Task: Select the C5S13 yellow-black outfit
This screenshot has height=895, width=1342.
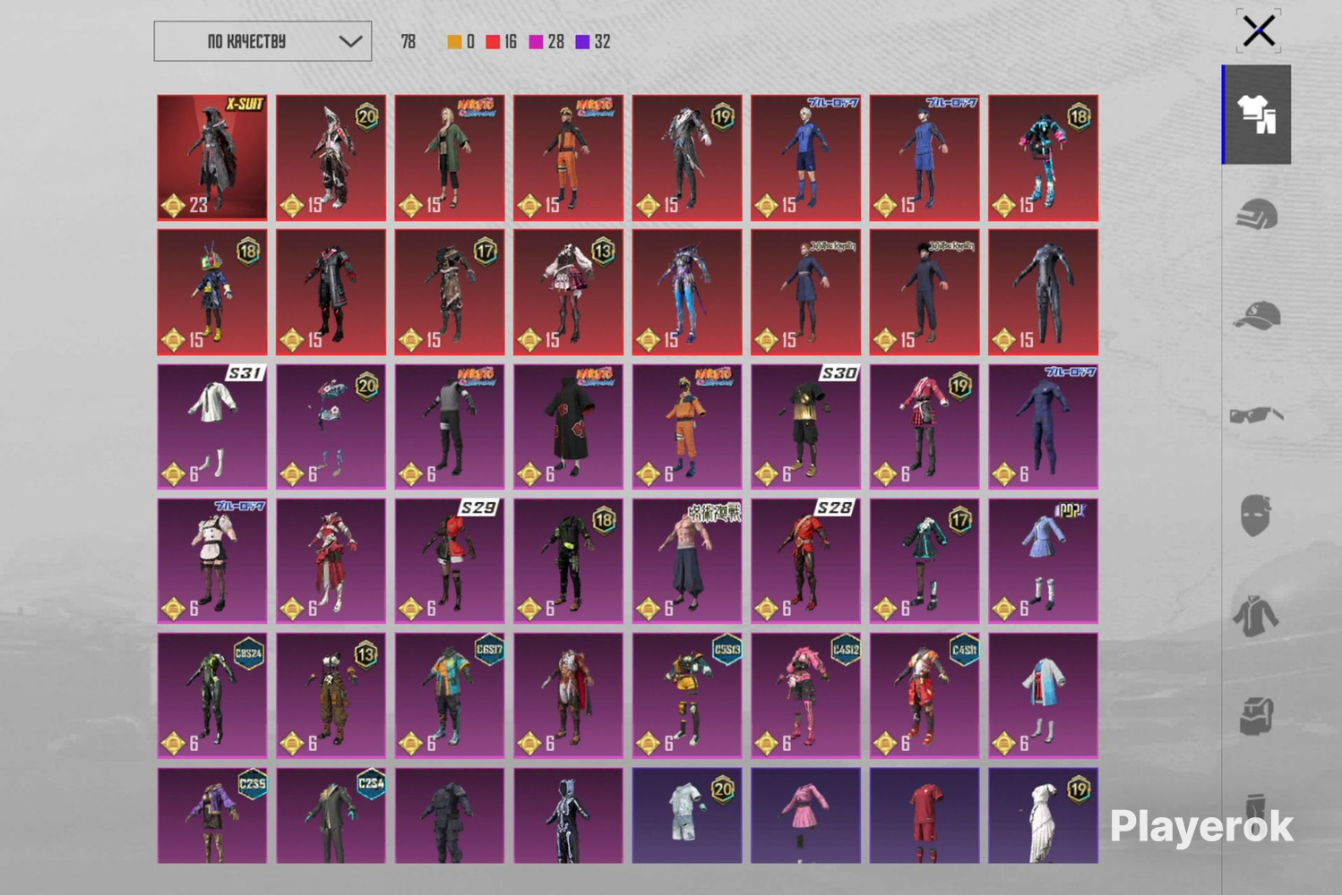Action: point(687,695)
